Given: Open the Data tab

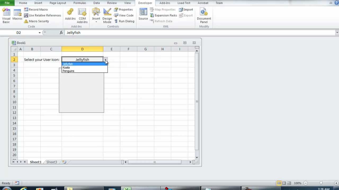Looking at the screenshot, I should (97, 3).
